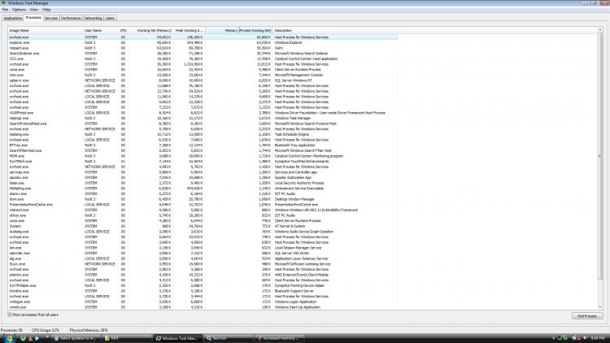Click the End Process button
The image size is (610, 343).
coord(587,316)
